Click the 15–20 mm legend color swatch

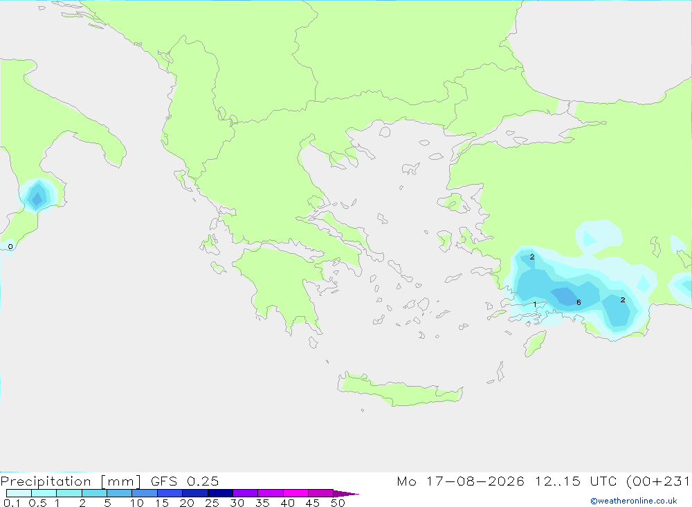tap(170, 493)
